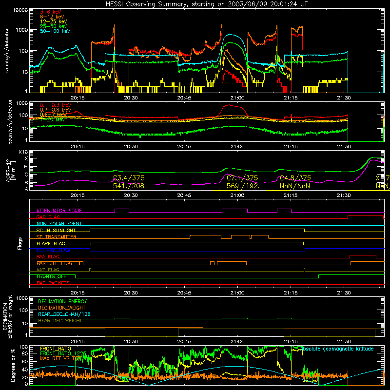Click the 'SAA FLAG' label
The image size is (390, 390).
pyautogui.click(x=48, y=257)
